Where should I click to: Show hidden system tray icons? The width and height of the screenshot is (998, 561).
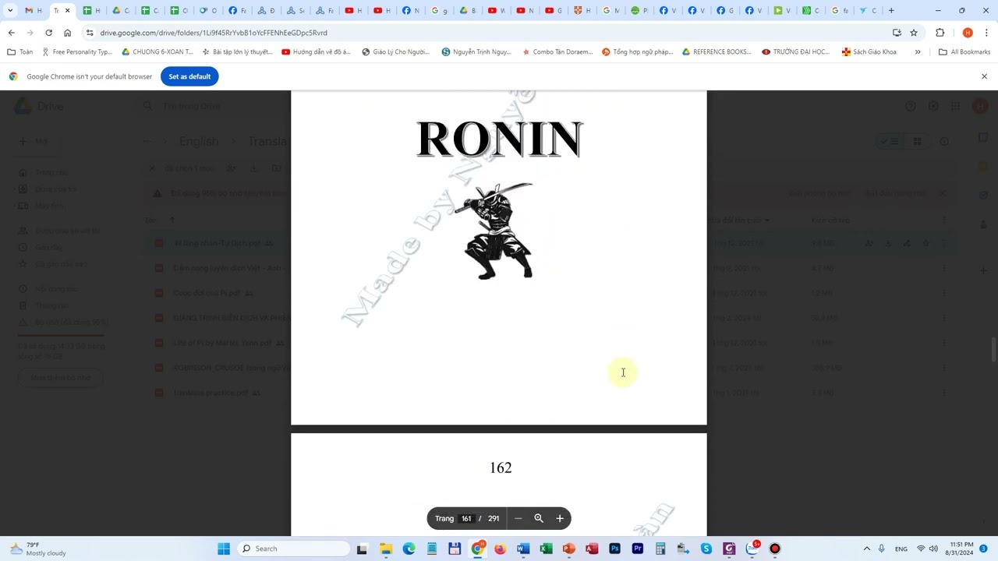pos(866,549)
